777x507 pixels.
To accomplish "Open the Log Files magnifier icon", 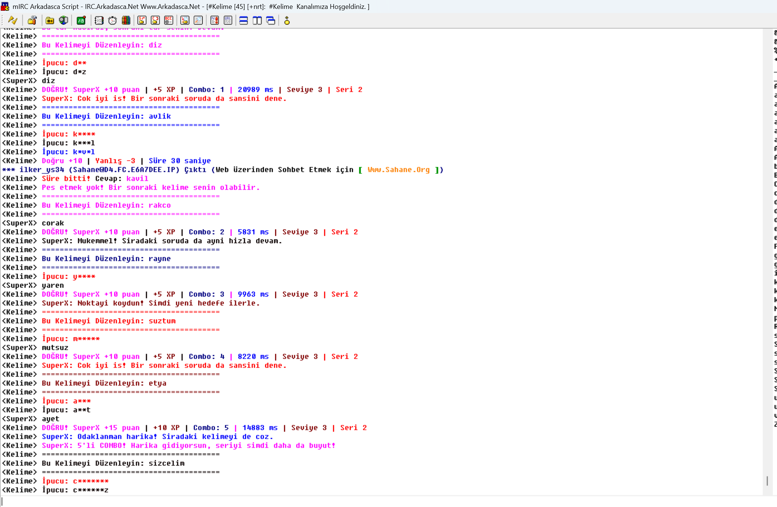I will click(199, 20).
